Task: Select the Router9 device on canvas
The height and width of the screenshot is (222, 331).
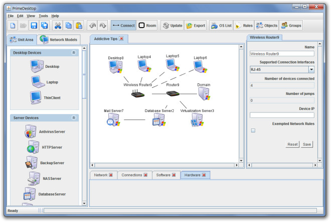Action: pyautogui.click(x=173, y=93)
